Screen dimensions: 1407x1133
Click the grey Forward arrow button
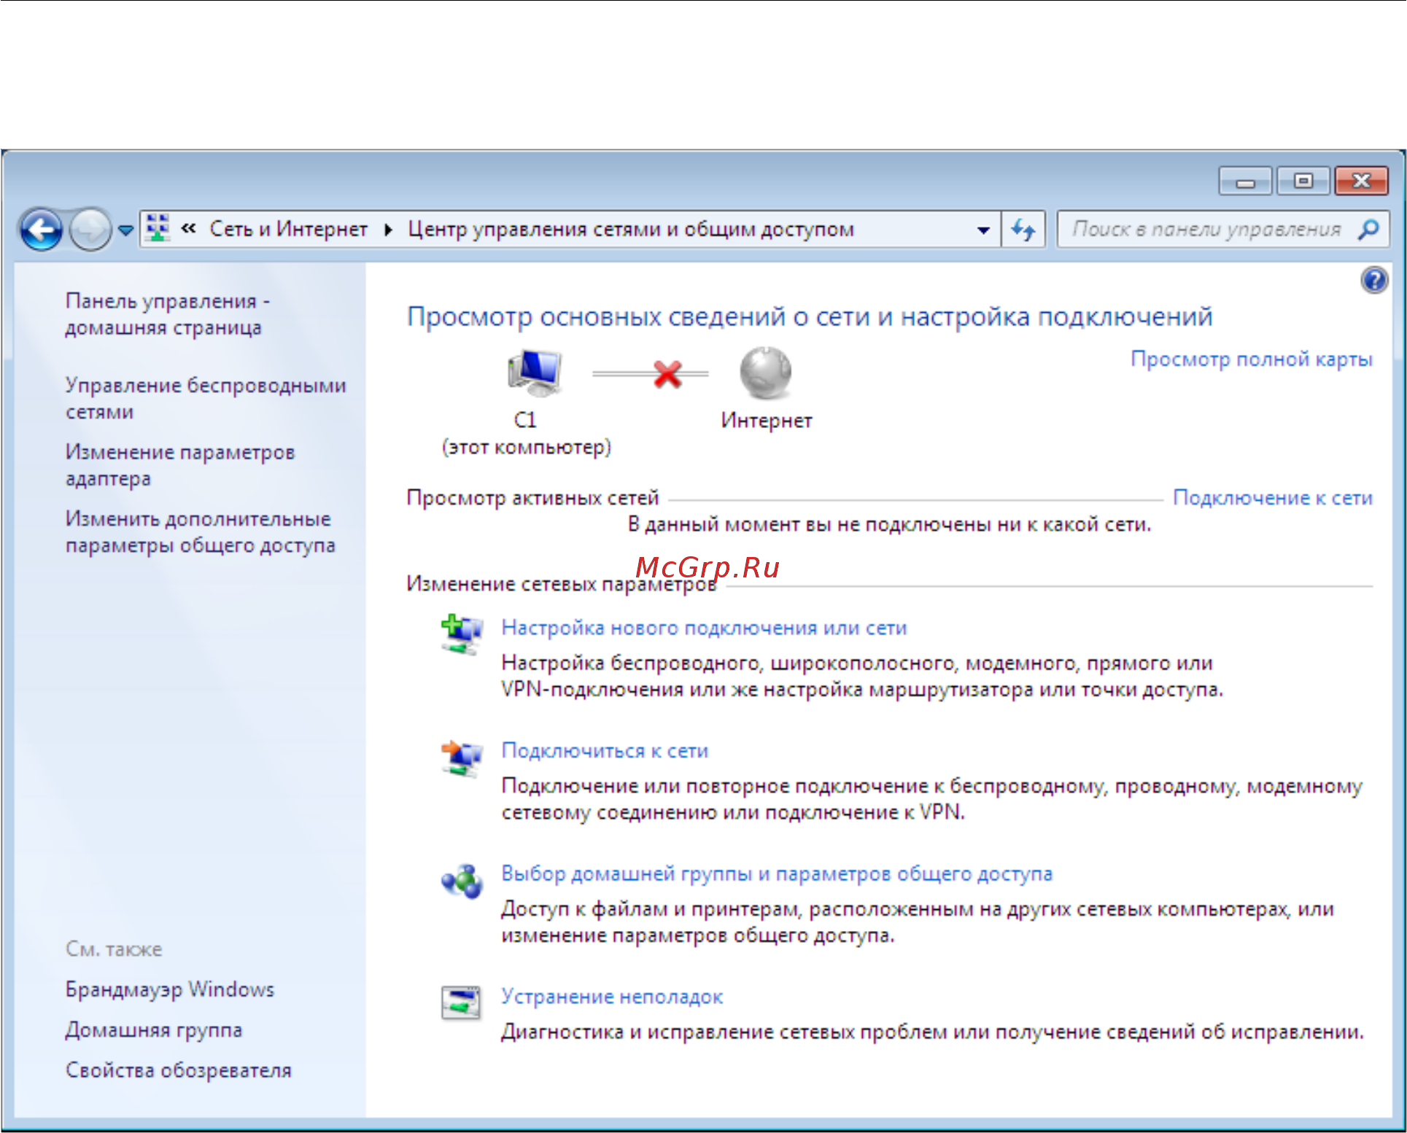(90, 230)
